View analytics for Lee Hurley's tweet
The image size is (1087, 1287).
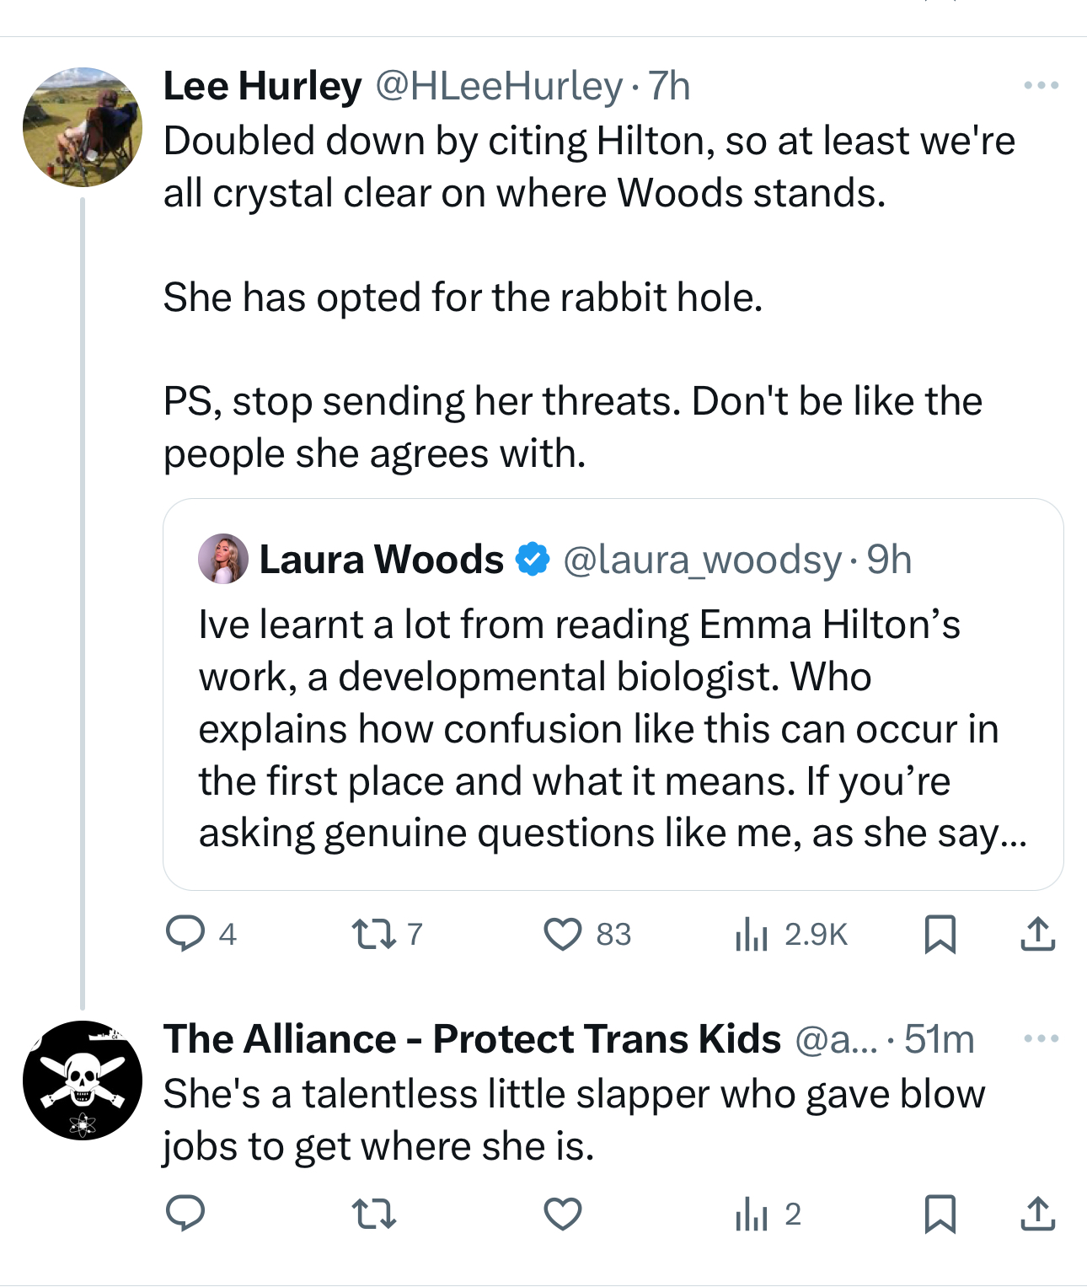751,934
